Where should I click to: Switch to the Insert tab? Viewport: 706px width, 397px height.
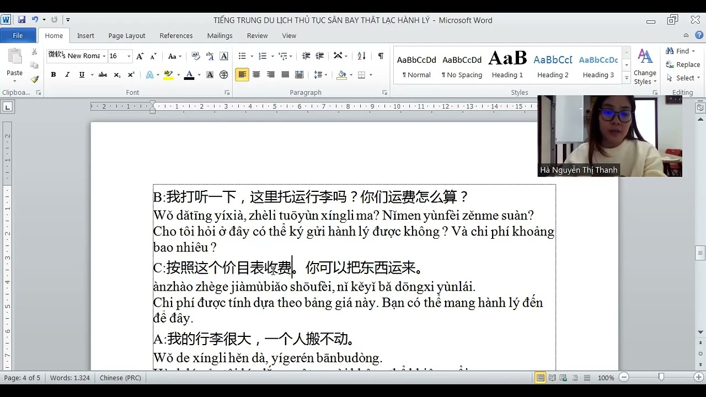click(x=85, y=35)
